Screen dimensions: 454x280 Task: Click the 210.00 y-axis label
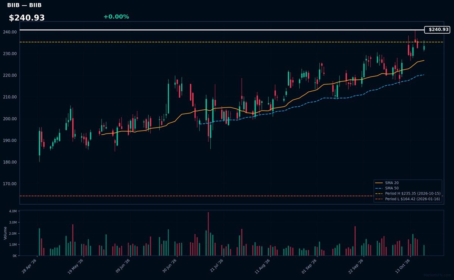[x=10, y=97]
